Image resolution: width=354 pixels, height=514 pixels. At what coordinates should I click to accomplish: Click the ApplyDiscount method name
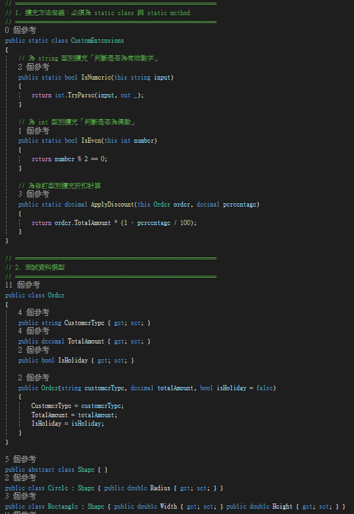113,205
